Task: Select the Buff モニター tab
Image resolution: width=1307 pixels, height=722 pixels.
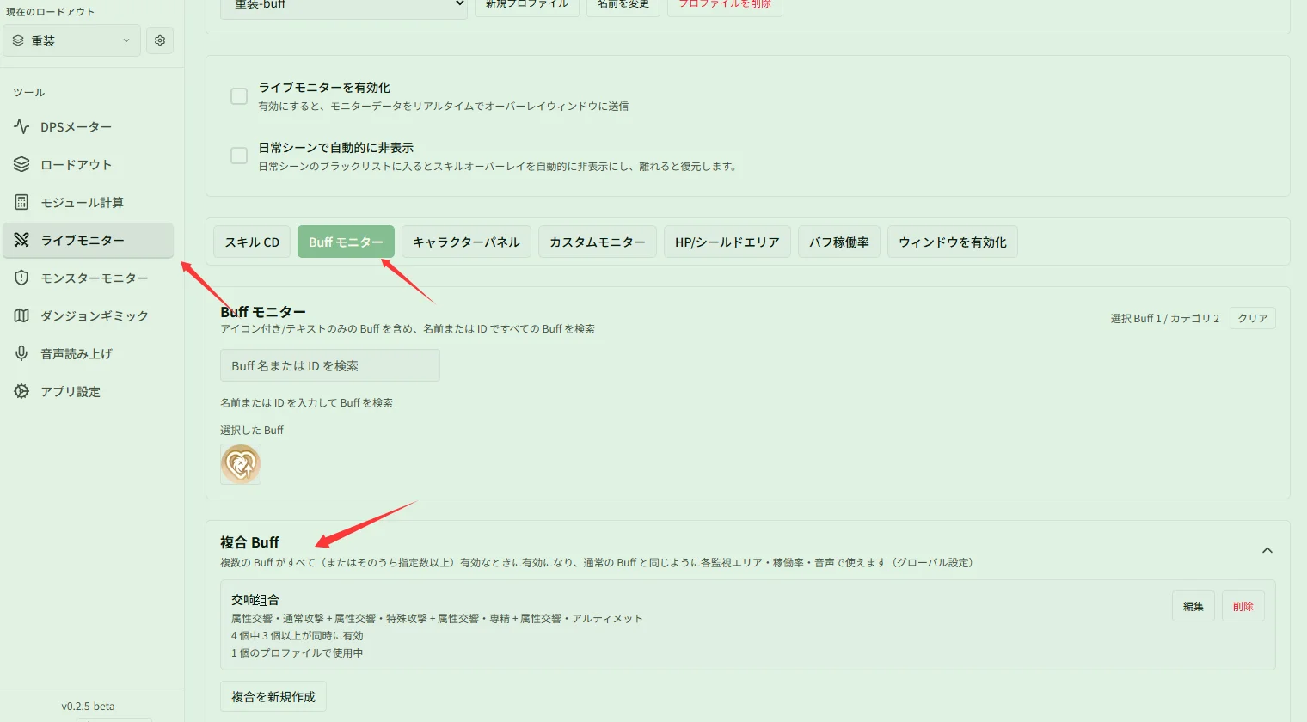Action: pos(346,242)
